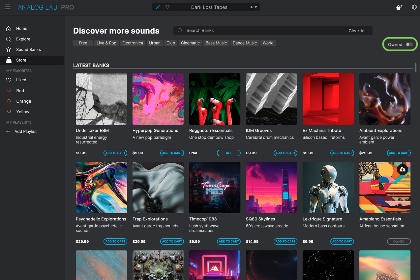Filter banks by World tag

pyautogui.click(x=268, y=43)
